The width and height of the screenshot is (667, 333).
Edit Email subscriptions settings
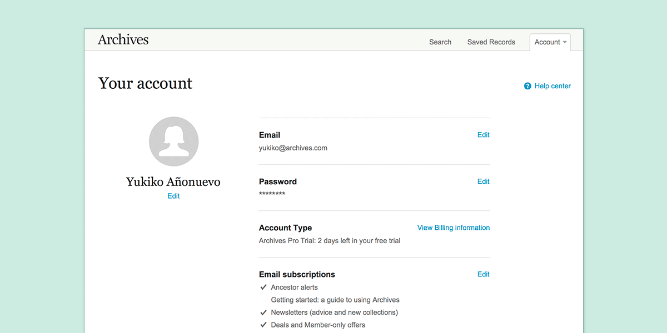[x=484, y=274]
